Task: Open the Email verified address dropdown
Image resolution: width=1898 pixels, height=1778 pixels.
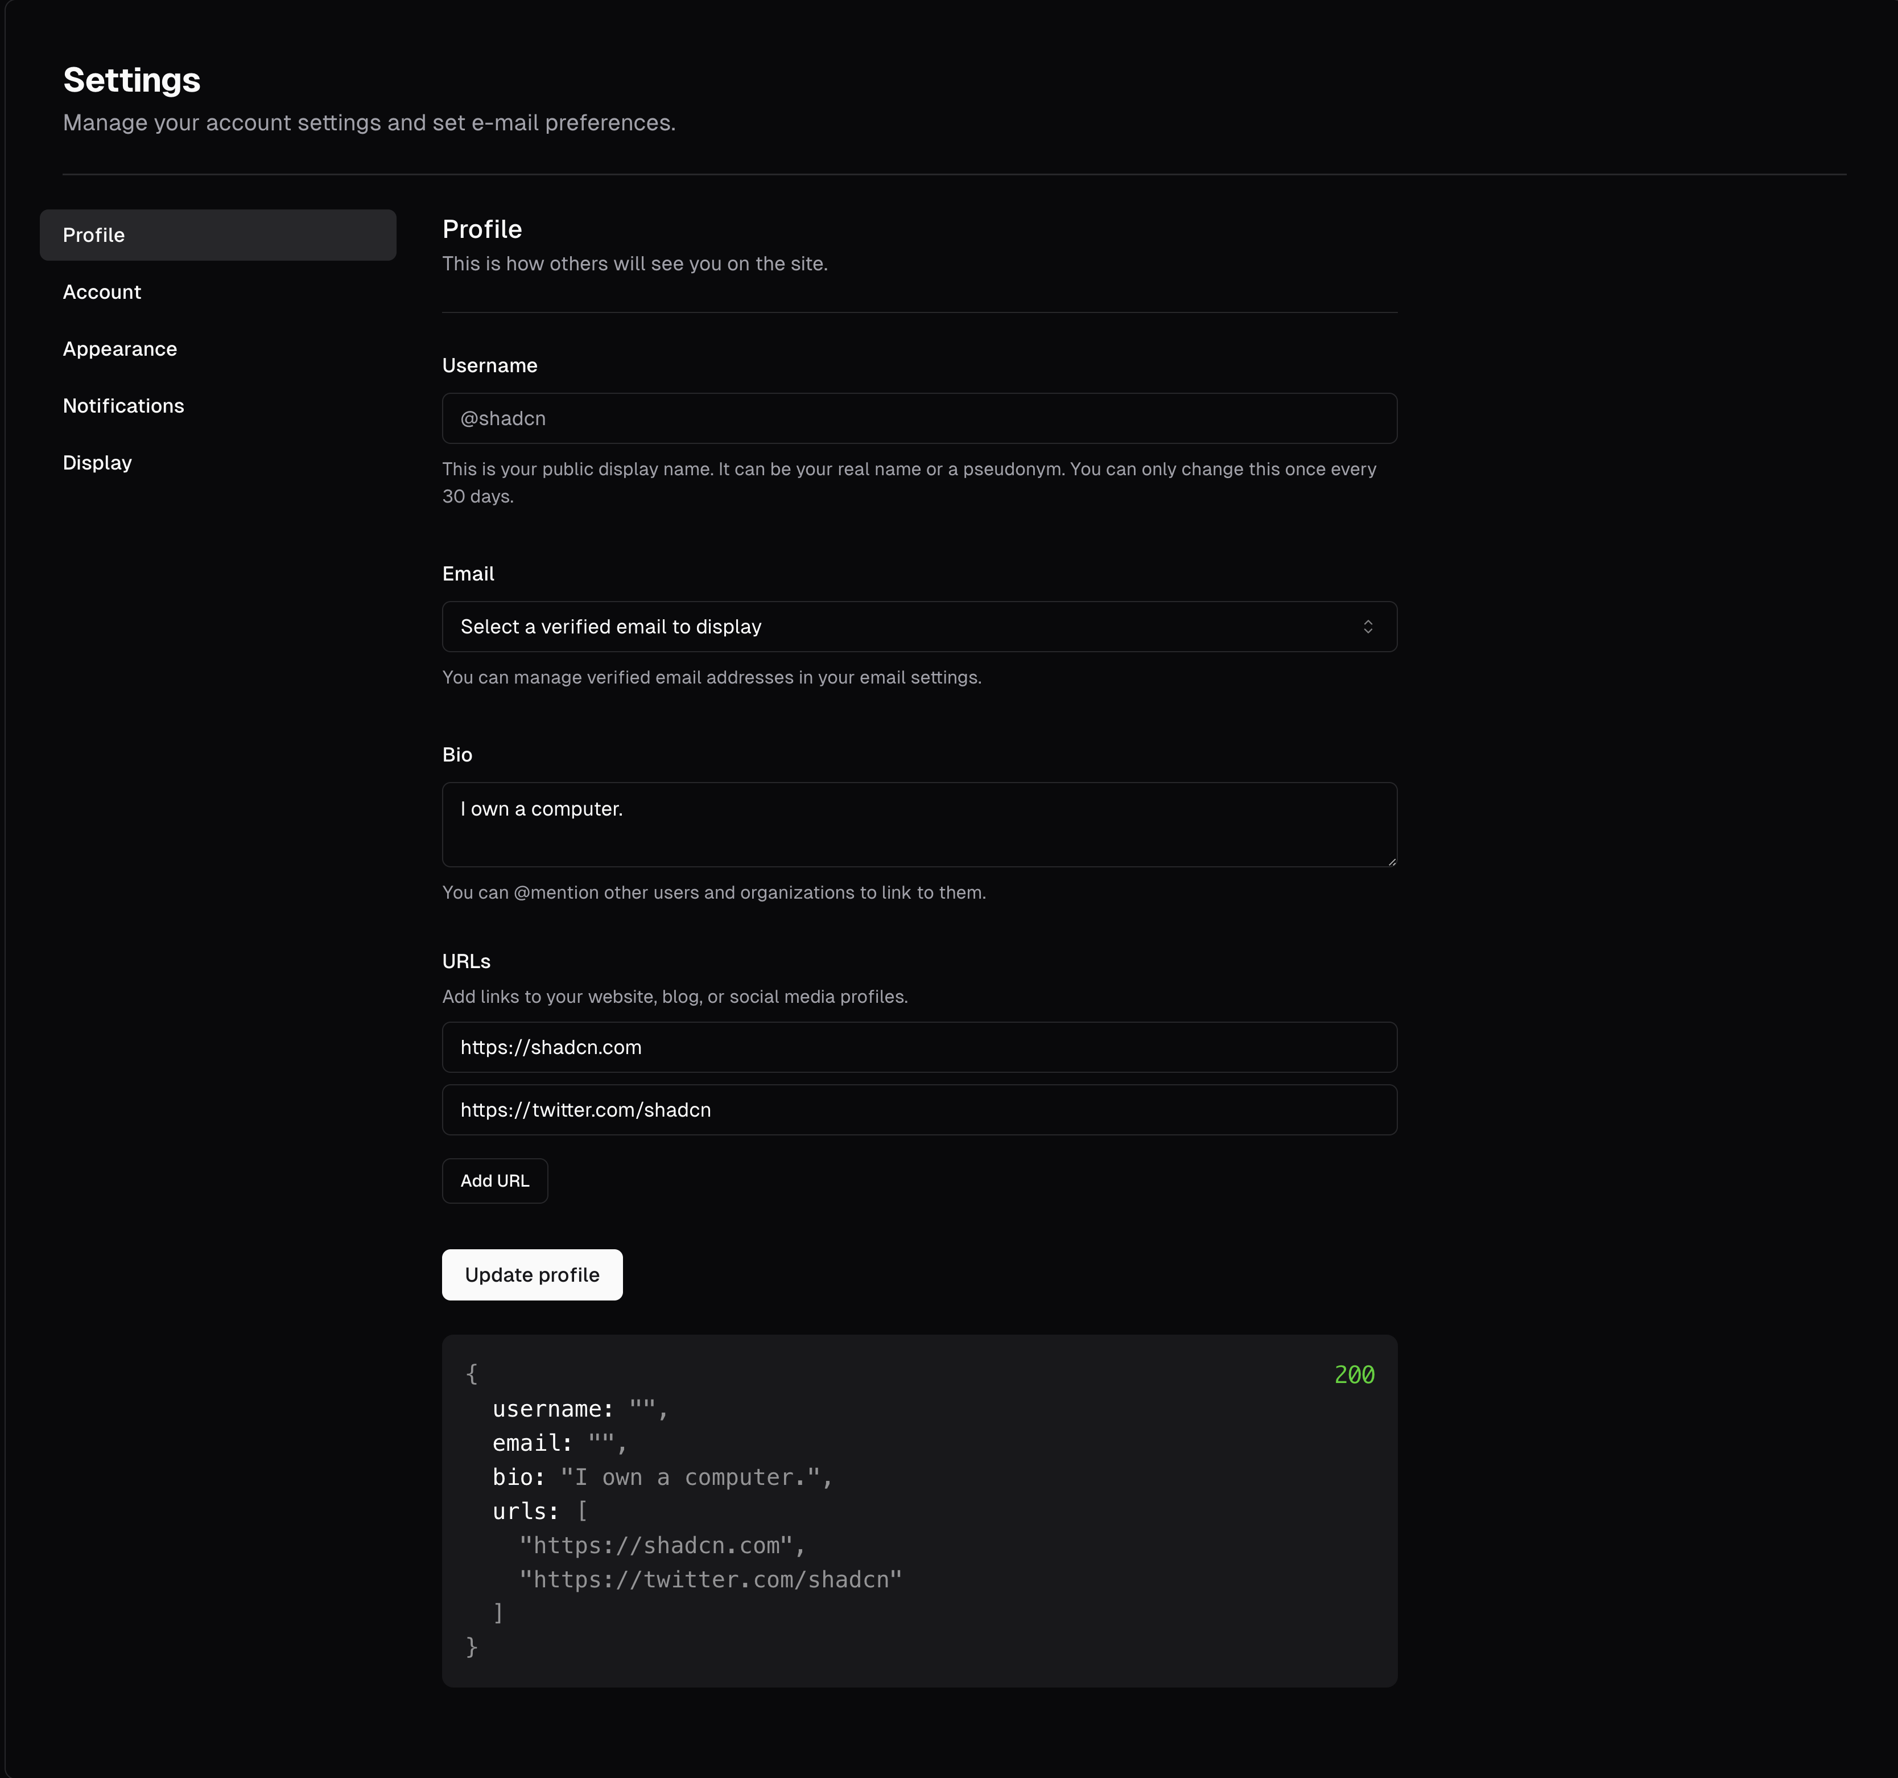Action: (918, 627)
